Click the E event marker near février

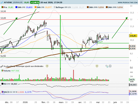pos(47,66)
